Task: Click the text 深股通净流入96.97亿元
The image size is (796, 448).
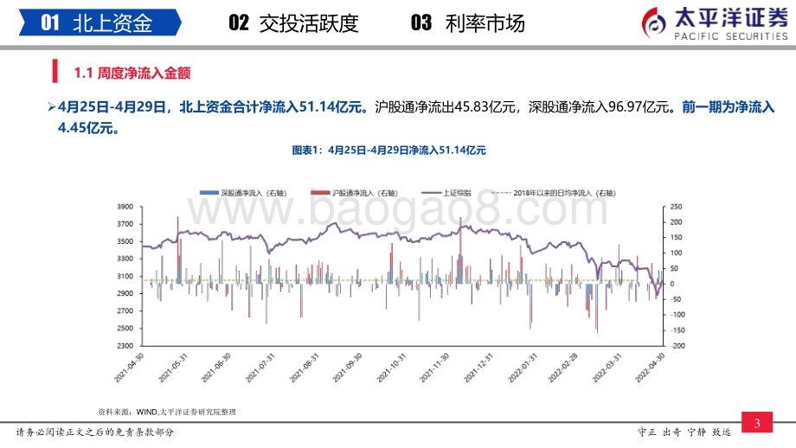Action: click(600, 107)
